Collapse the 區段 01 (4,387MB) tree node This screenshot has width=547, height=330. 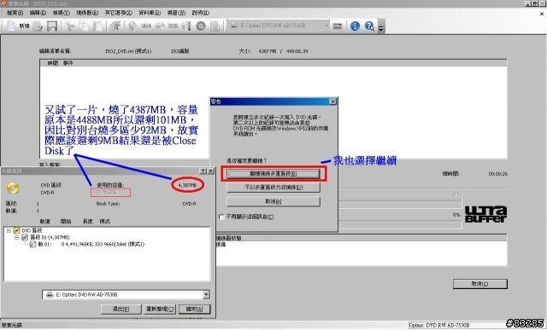click(16, 237)
